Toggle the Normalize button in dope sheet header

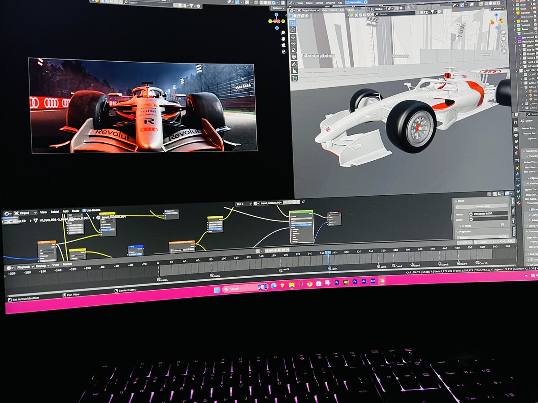[356, 2]
